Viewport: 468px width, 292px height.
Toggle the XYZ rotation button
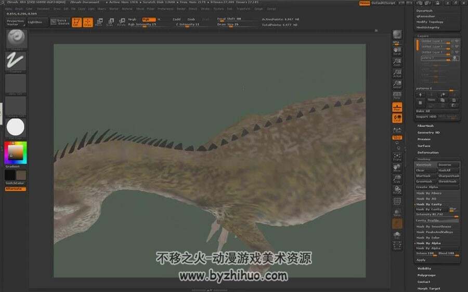tap(397, 138)
